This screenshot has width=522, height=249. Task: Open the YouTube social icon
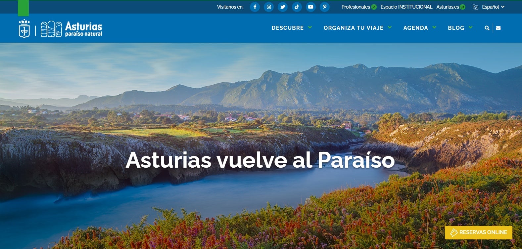311,7
